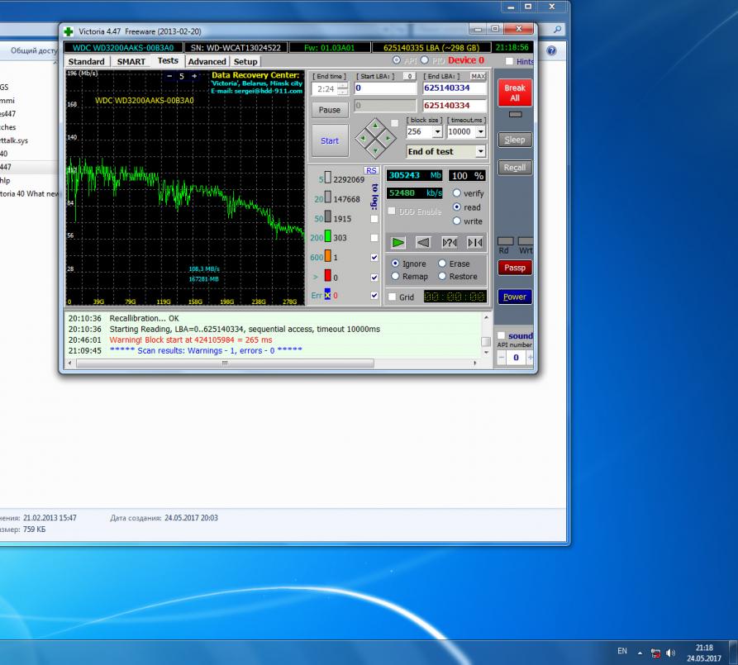The width and height of the screenshot is (738, 665).
Task: Toggle log checkbox for 600 ms row
Action: (374, 258)
